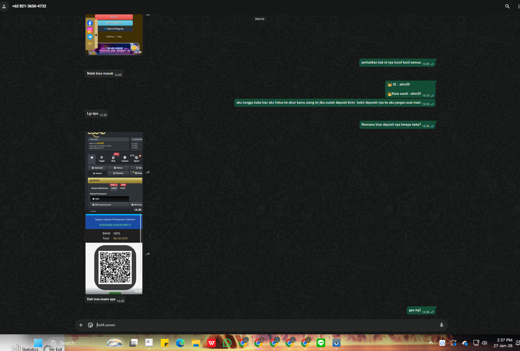Open the QRIS QR code image
The image size is (520, 351).
[x=114, y=254]
